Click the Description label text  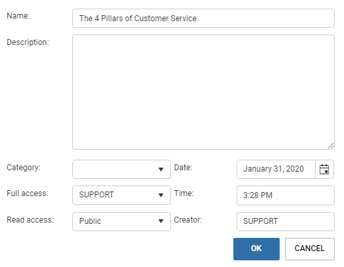(x=28, y=42)
